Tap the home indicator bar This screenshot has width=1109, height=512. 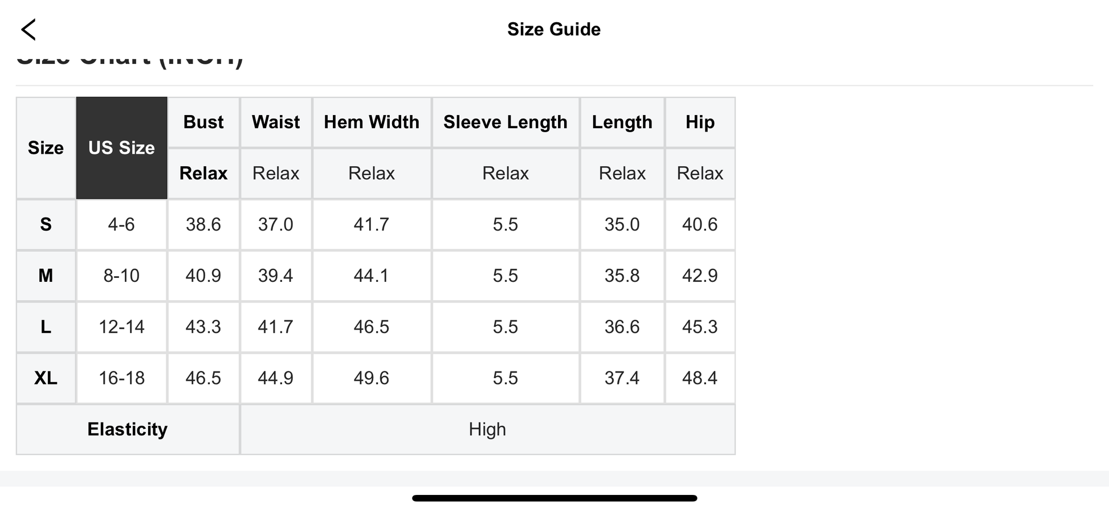(554, 498)
